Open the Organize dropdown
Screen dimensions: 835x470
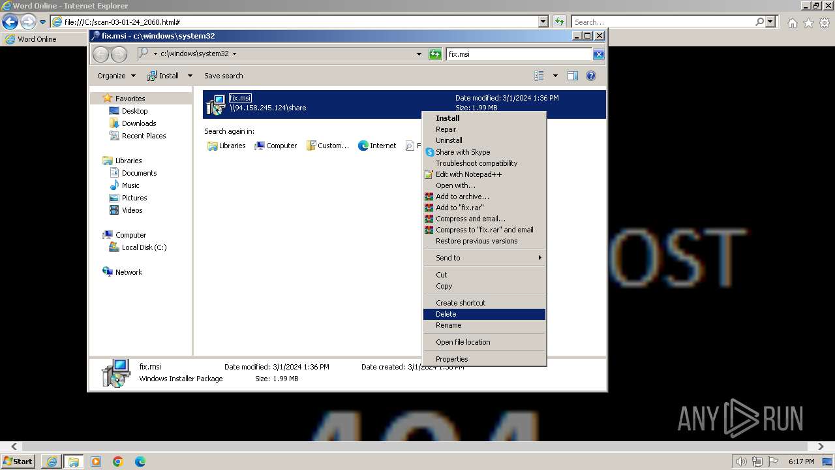tap(116, 76)
